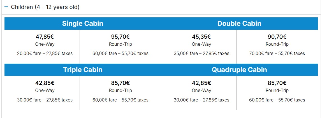
Task: Click the 20,00€ fare breakdown under Single Cabin
Action: click(x=45, y=54)
